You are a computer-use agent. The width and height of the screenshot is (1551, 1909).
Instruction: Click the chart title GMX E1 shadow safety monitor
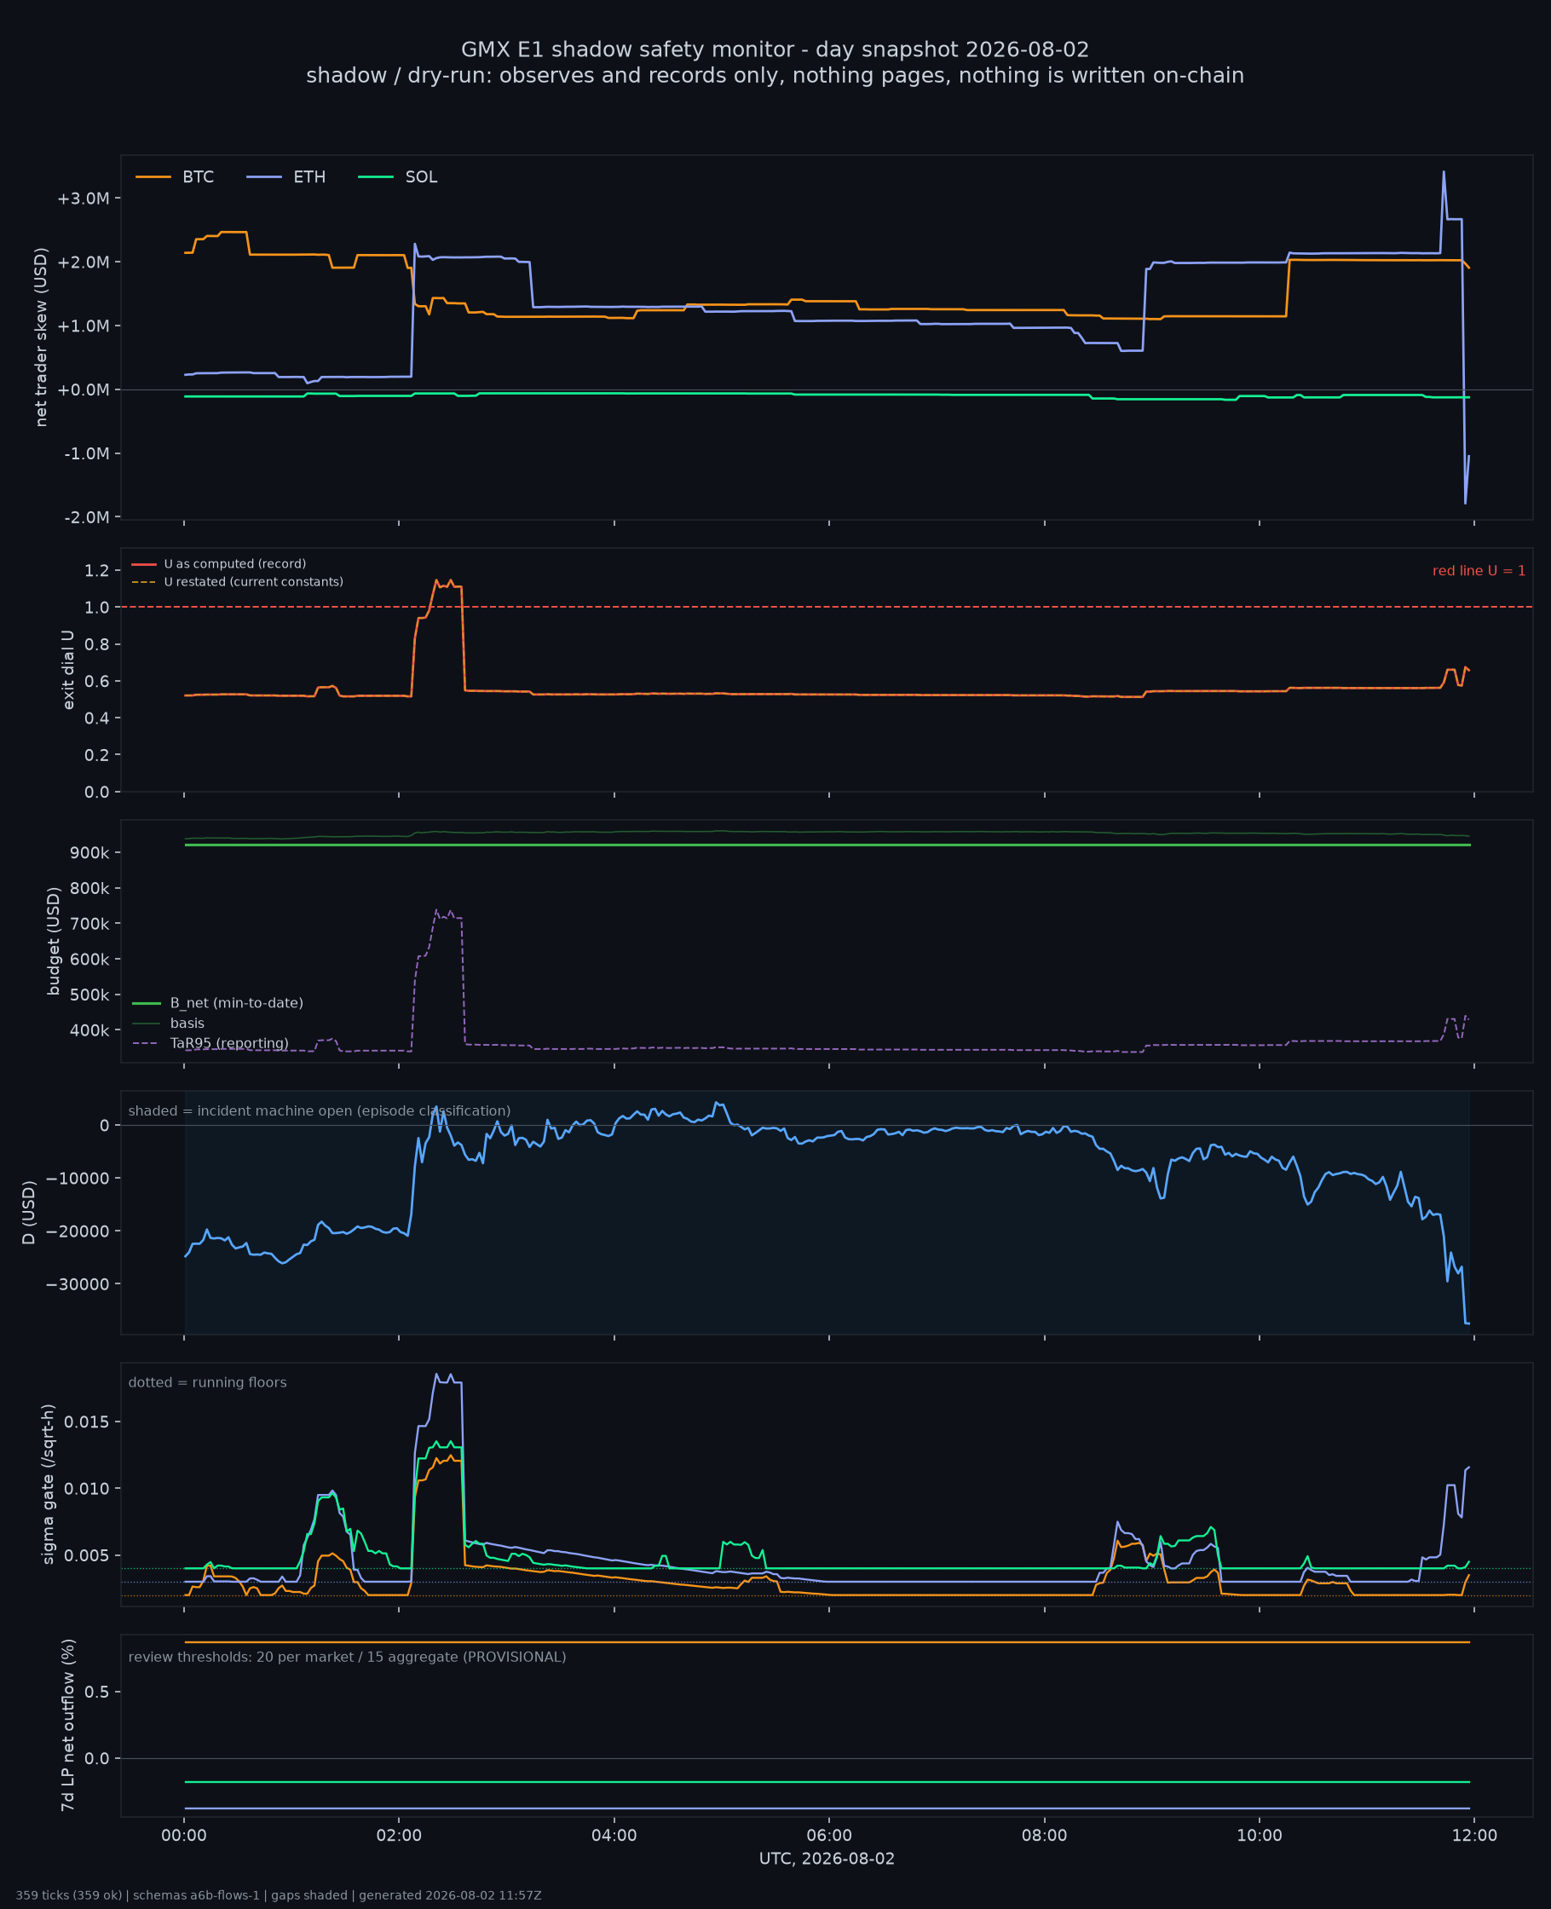point(775,49)
